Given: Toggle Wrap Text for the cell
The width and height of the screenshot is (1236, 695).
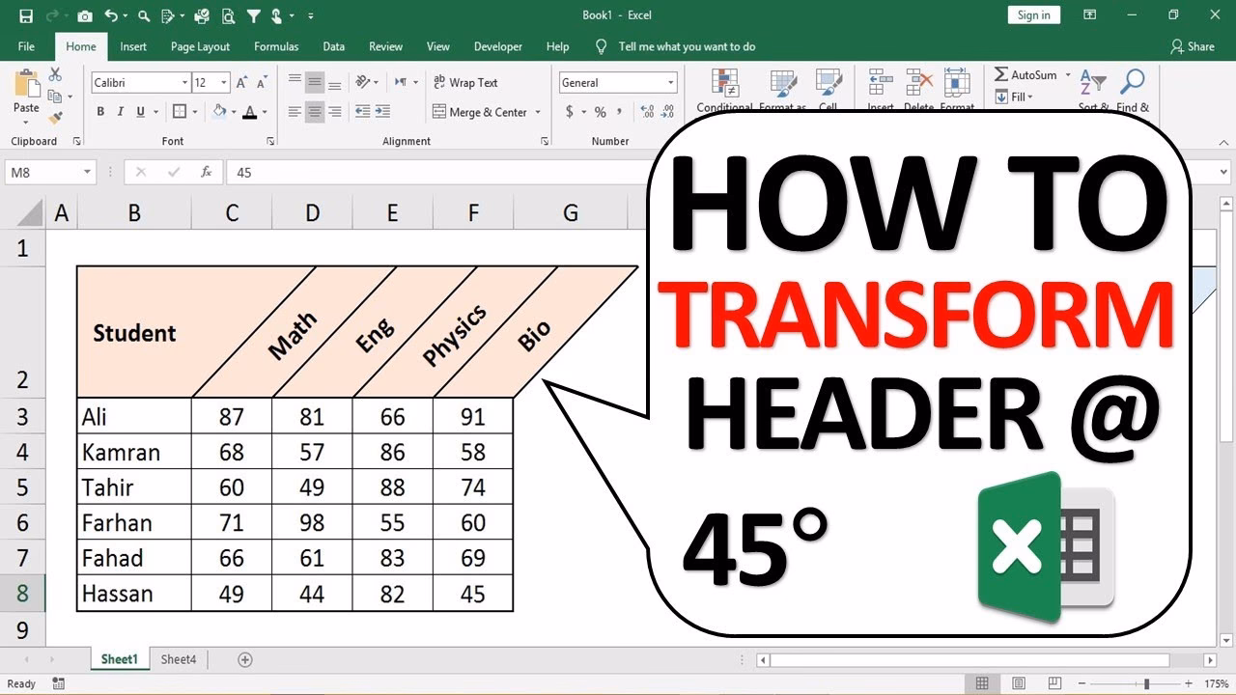Looking at the screenshot, I should coord(465,83).
